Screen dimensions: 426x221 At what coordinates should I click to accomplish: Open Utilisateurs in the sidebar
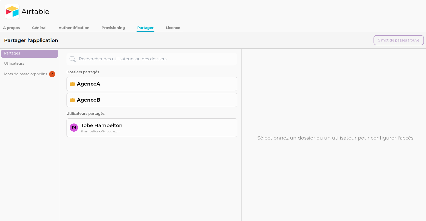tap(14, 63)
